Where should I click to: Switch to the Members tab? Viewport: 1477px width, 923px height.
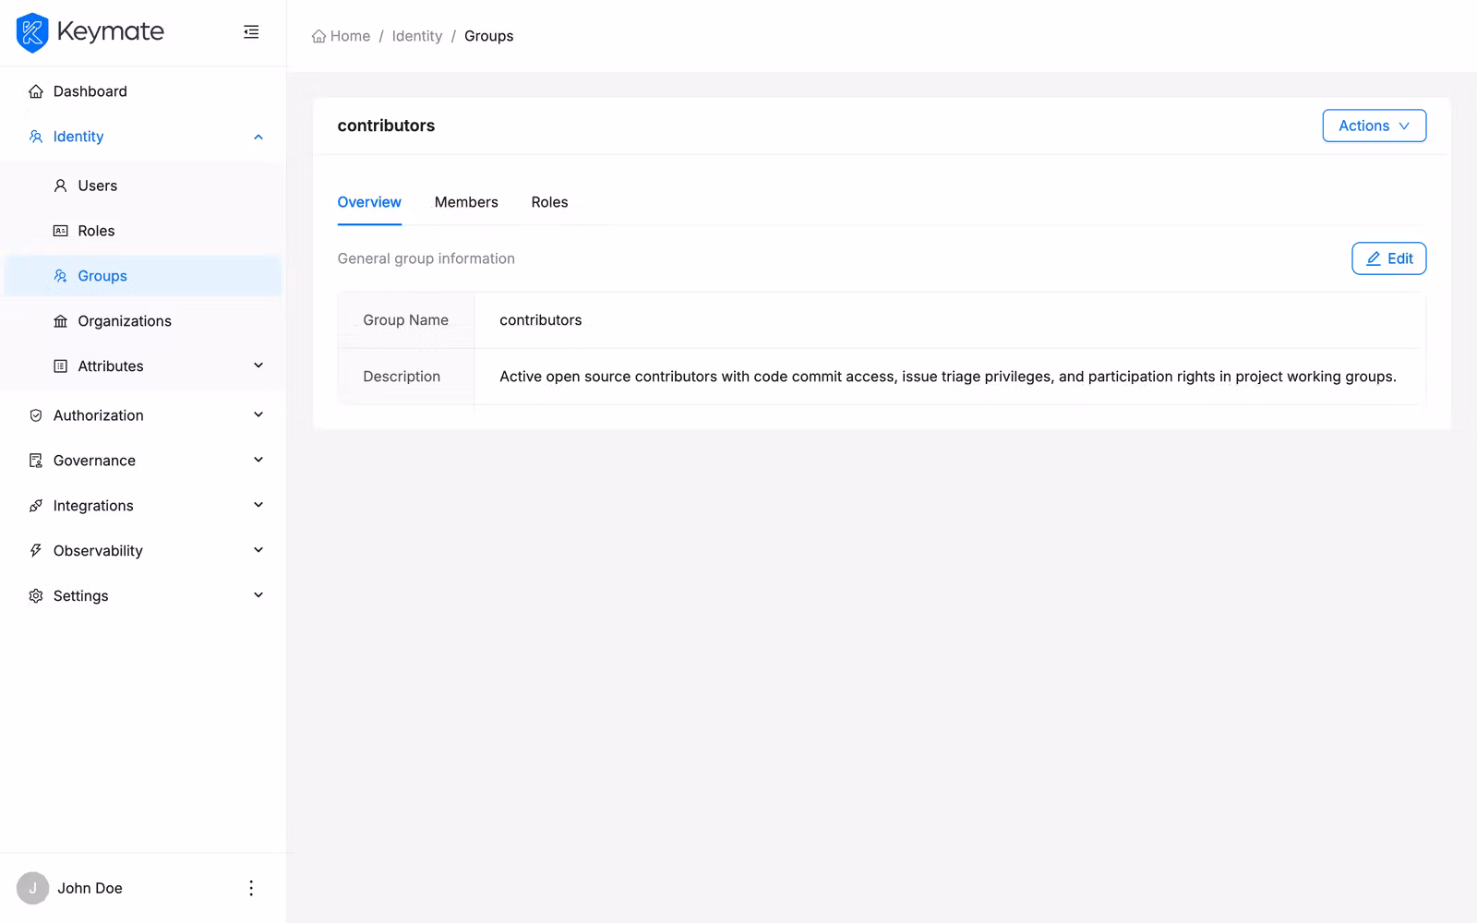[466, 202]
